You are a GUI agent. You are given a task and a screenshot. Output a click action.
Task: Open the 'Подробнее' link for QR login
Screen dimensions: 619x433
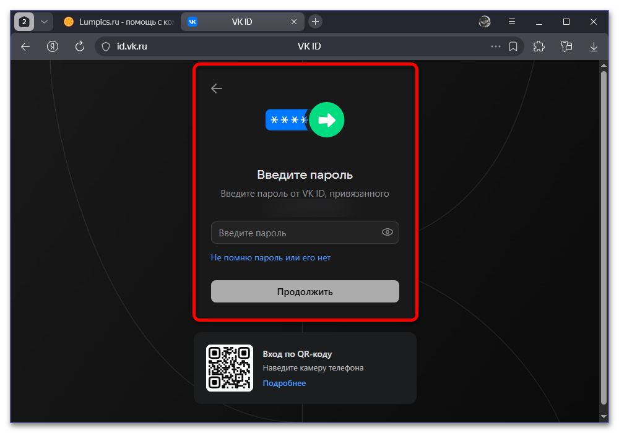284,384
